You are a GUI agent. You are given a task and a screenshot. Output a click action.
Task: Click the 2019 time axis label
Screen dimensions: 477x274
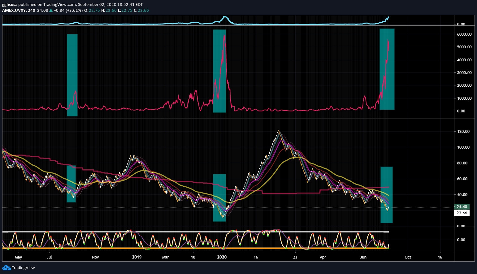[x=137, y=257]
